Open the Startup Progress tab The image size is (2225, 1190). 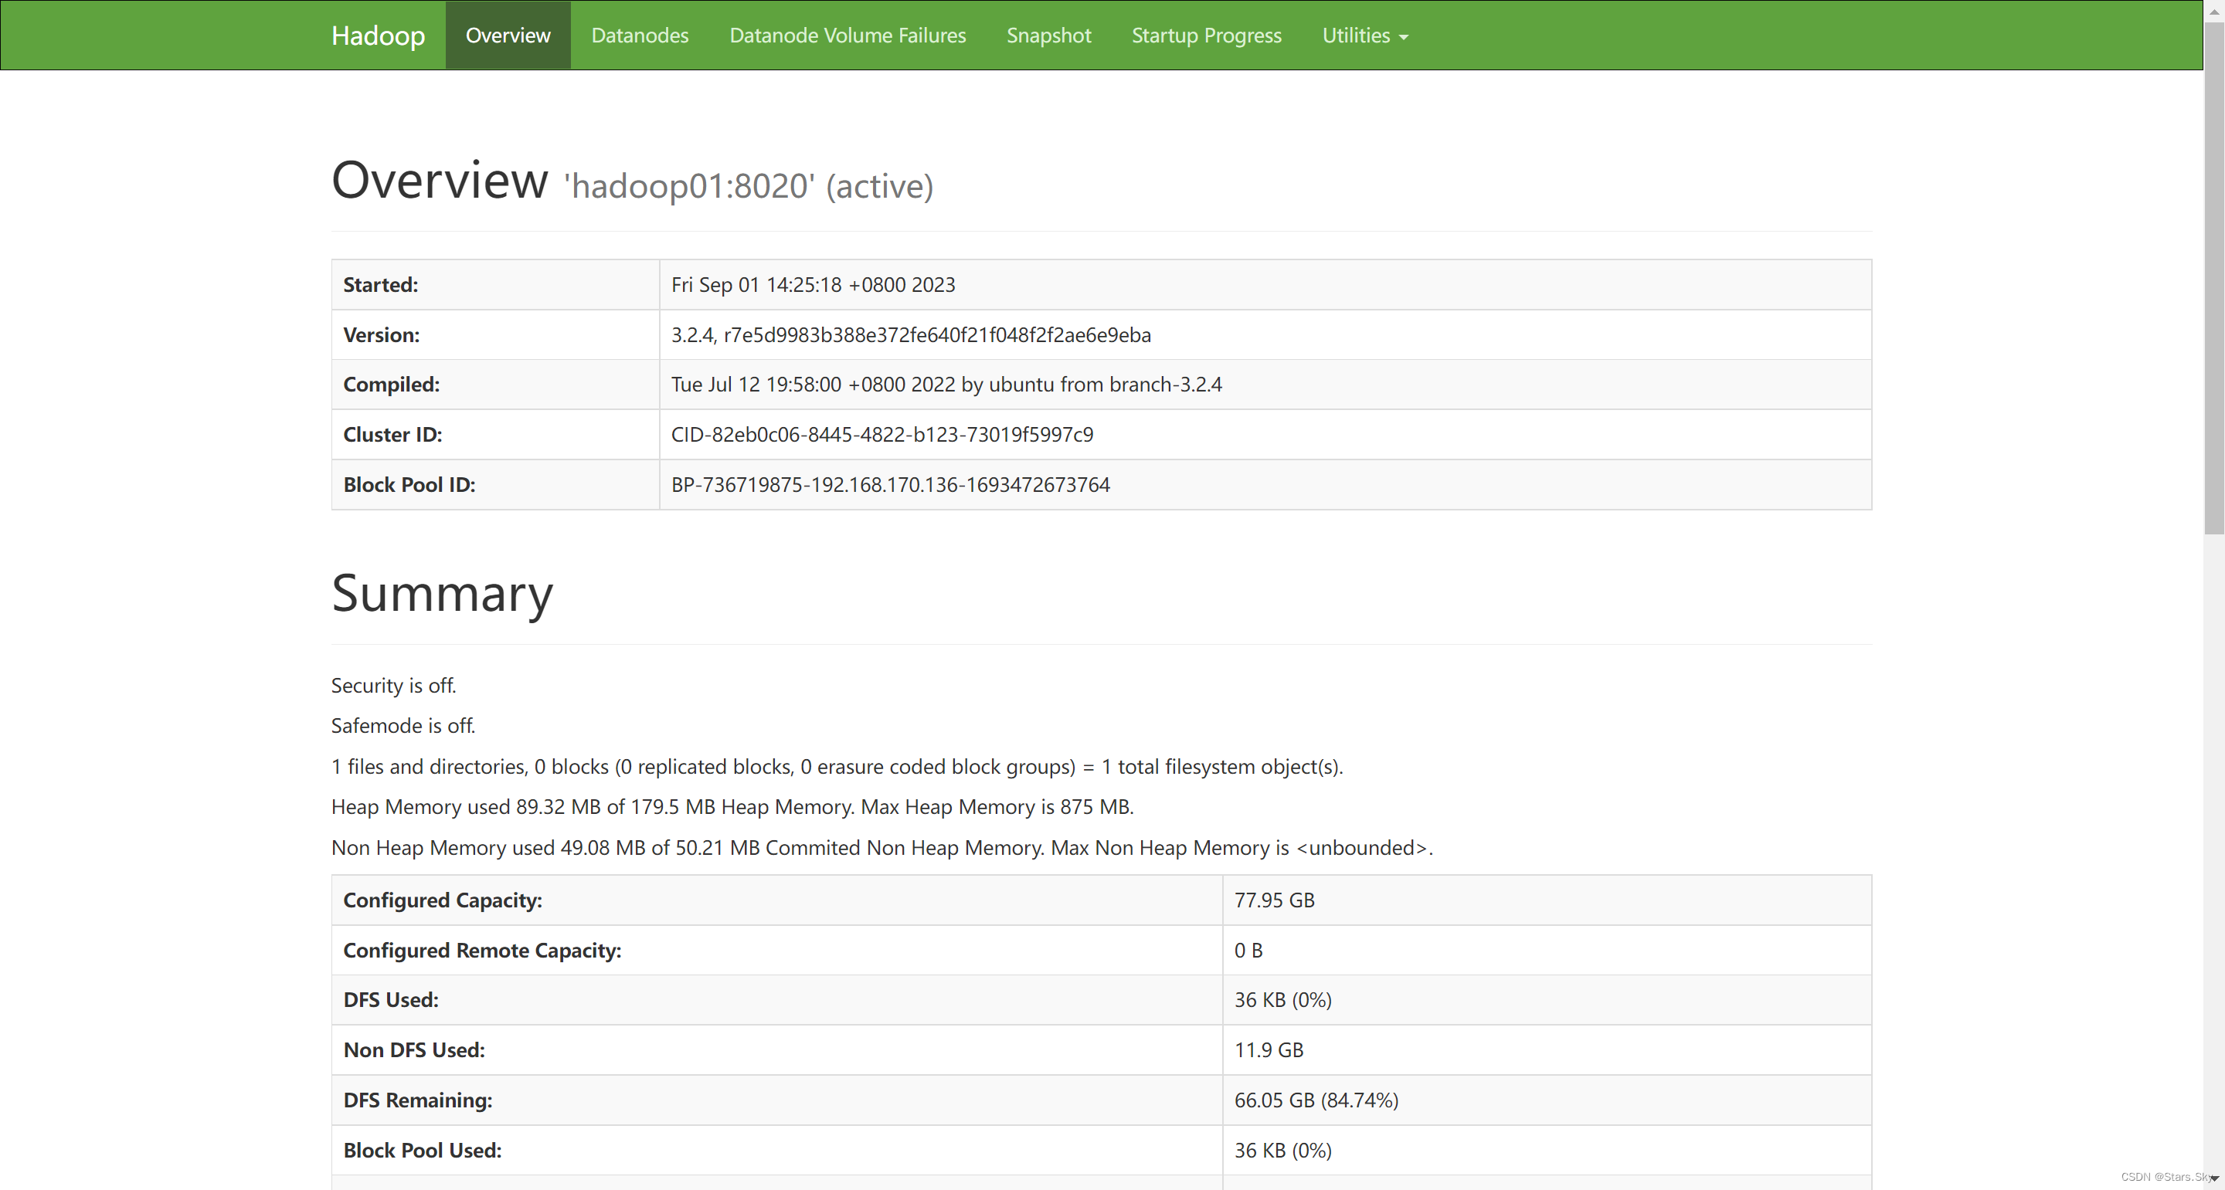pyautogui.click(x=1206, y=36)
